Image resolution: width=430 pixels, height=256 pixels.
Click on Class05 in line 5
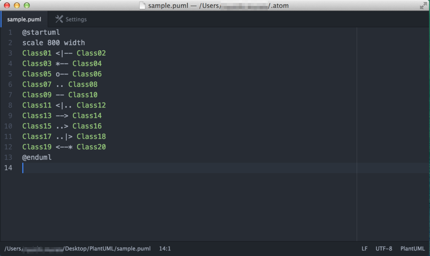(37, 74)
